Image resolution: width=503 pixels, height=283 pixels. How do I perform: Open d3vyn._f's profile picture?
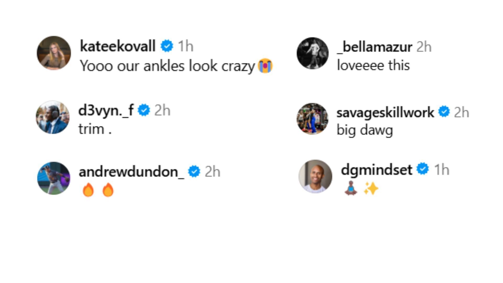click(53, 117)
